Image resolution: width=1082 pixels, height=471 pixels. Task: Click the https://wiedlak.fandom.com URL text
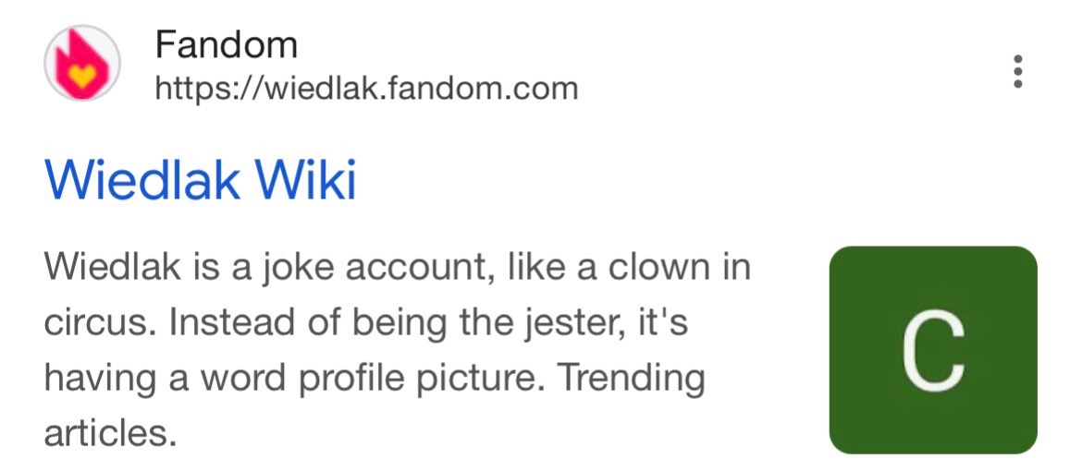[366, 89]
